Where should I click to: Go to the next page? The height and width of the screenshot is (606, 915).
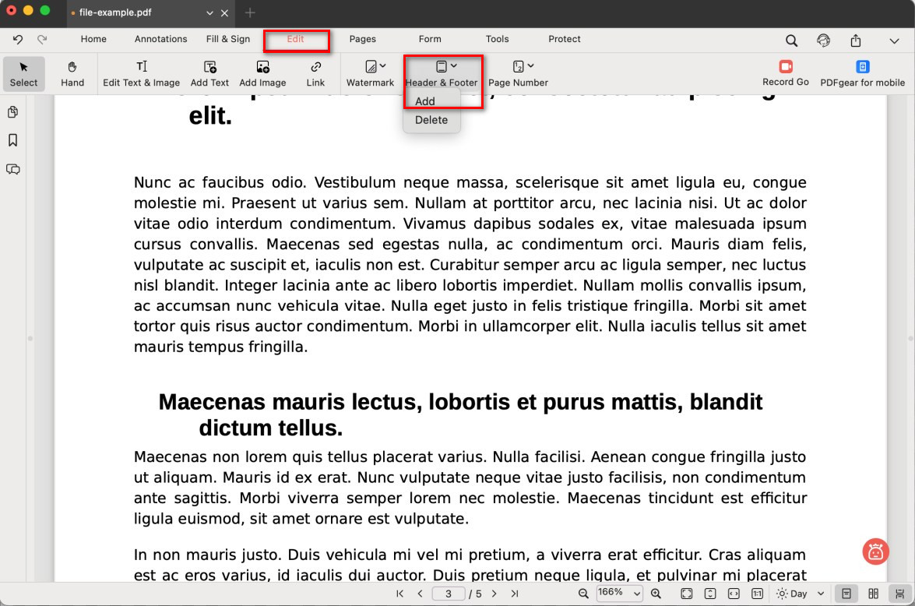click(494, 594)
